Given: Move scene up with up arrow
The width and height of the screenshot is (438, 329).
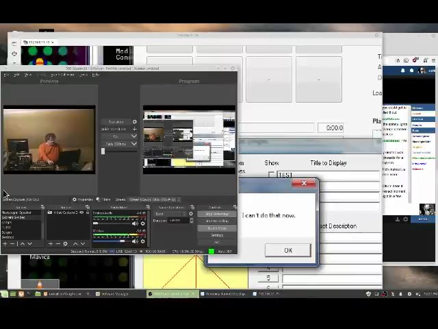Looking at the screenshot, I should coord(23,244).
